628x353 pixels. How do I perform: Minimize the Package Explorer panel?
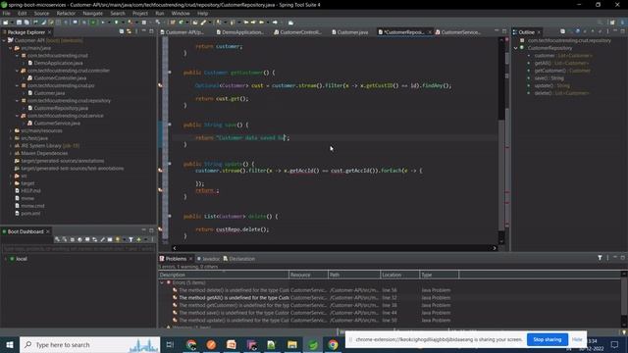(x=144, y=31)
